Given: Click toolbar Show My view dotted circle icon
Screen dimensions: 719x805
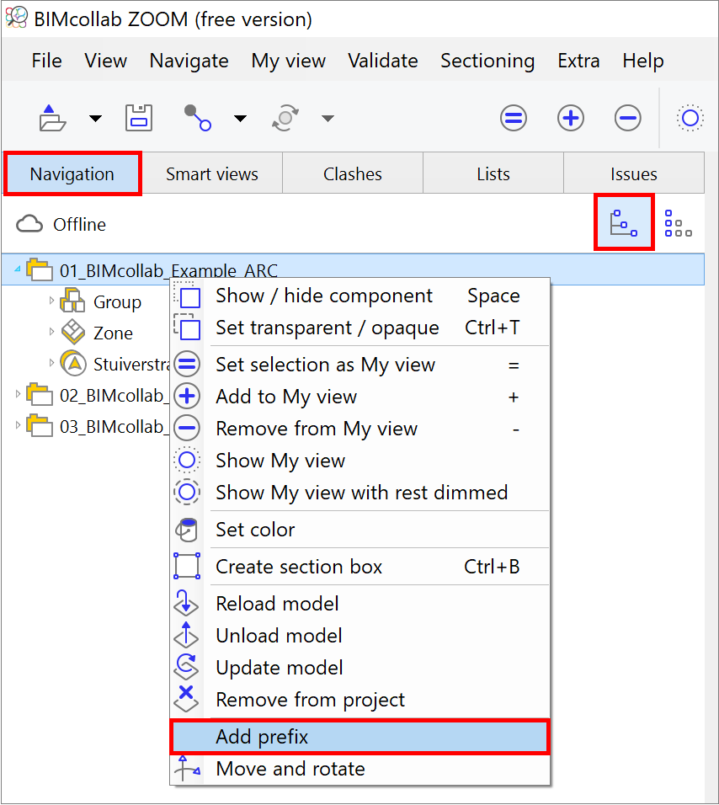Looking at the screenshot, I should click(x=690, y=118).
